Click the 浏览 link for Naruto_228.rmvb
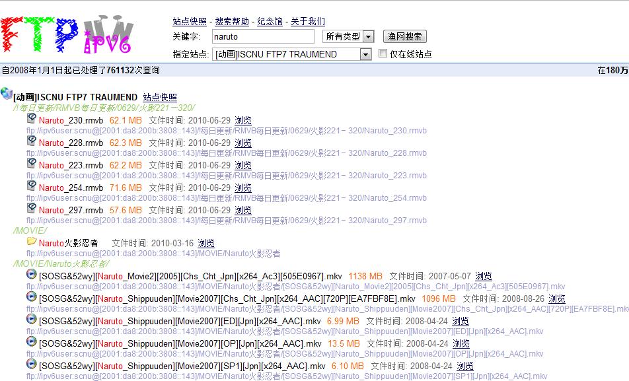 point(243,143)
